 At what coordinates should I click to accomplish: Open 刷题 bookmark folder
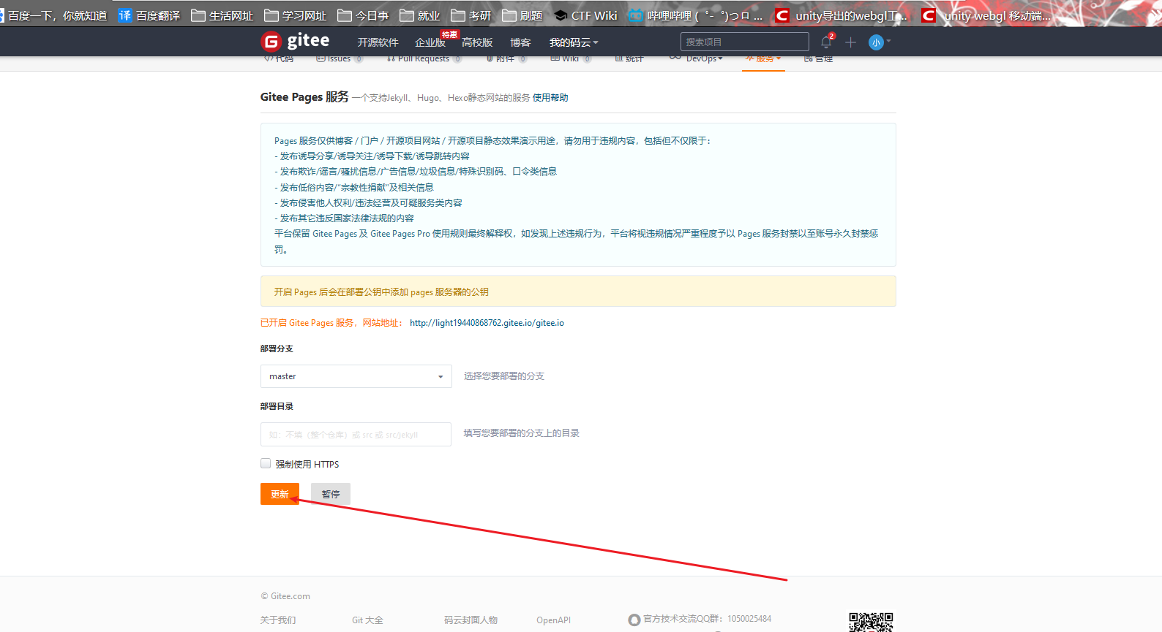[522, 15]
